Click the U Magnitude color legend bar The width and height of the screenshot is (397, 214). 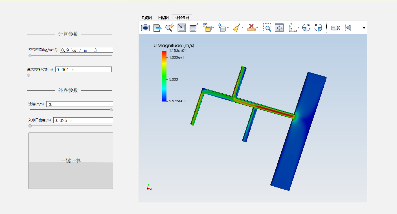coord(164,76)
